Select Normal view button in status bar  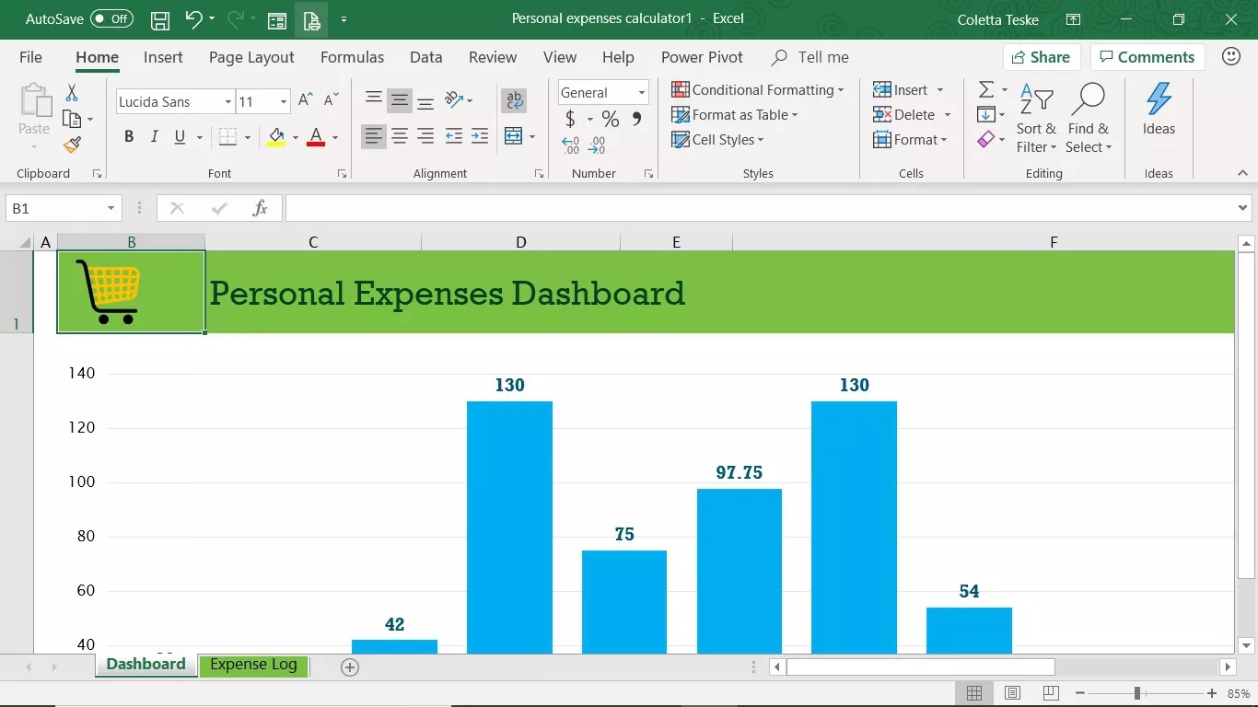click(x=974, y=693)
